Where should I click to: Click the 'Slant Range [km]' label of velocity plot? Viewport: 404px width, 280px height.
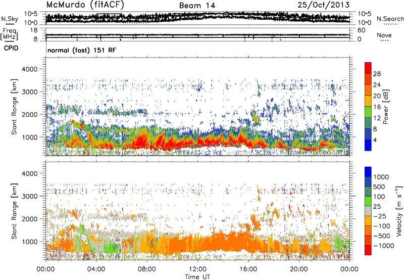pyautogui.click(x=14, y=211)
